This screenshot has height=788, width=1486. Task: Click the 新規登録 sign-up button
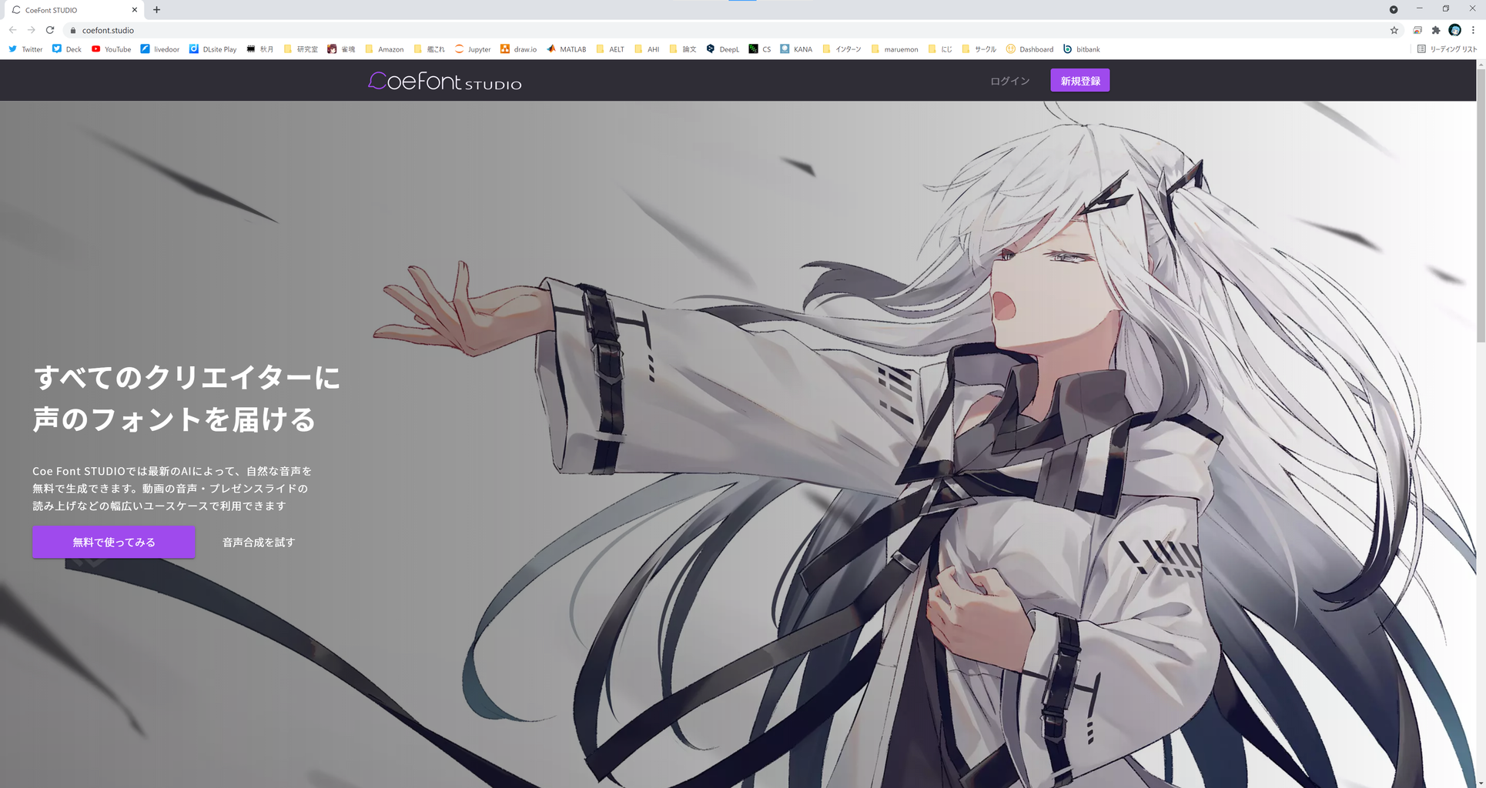pos(1080,81)
